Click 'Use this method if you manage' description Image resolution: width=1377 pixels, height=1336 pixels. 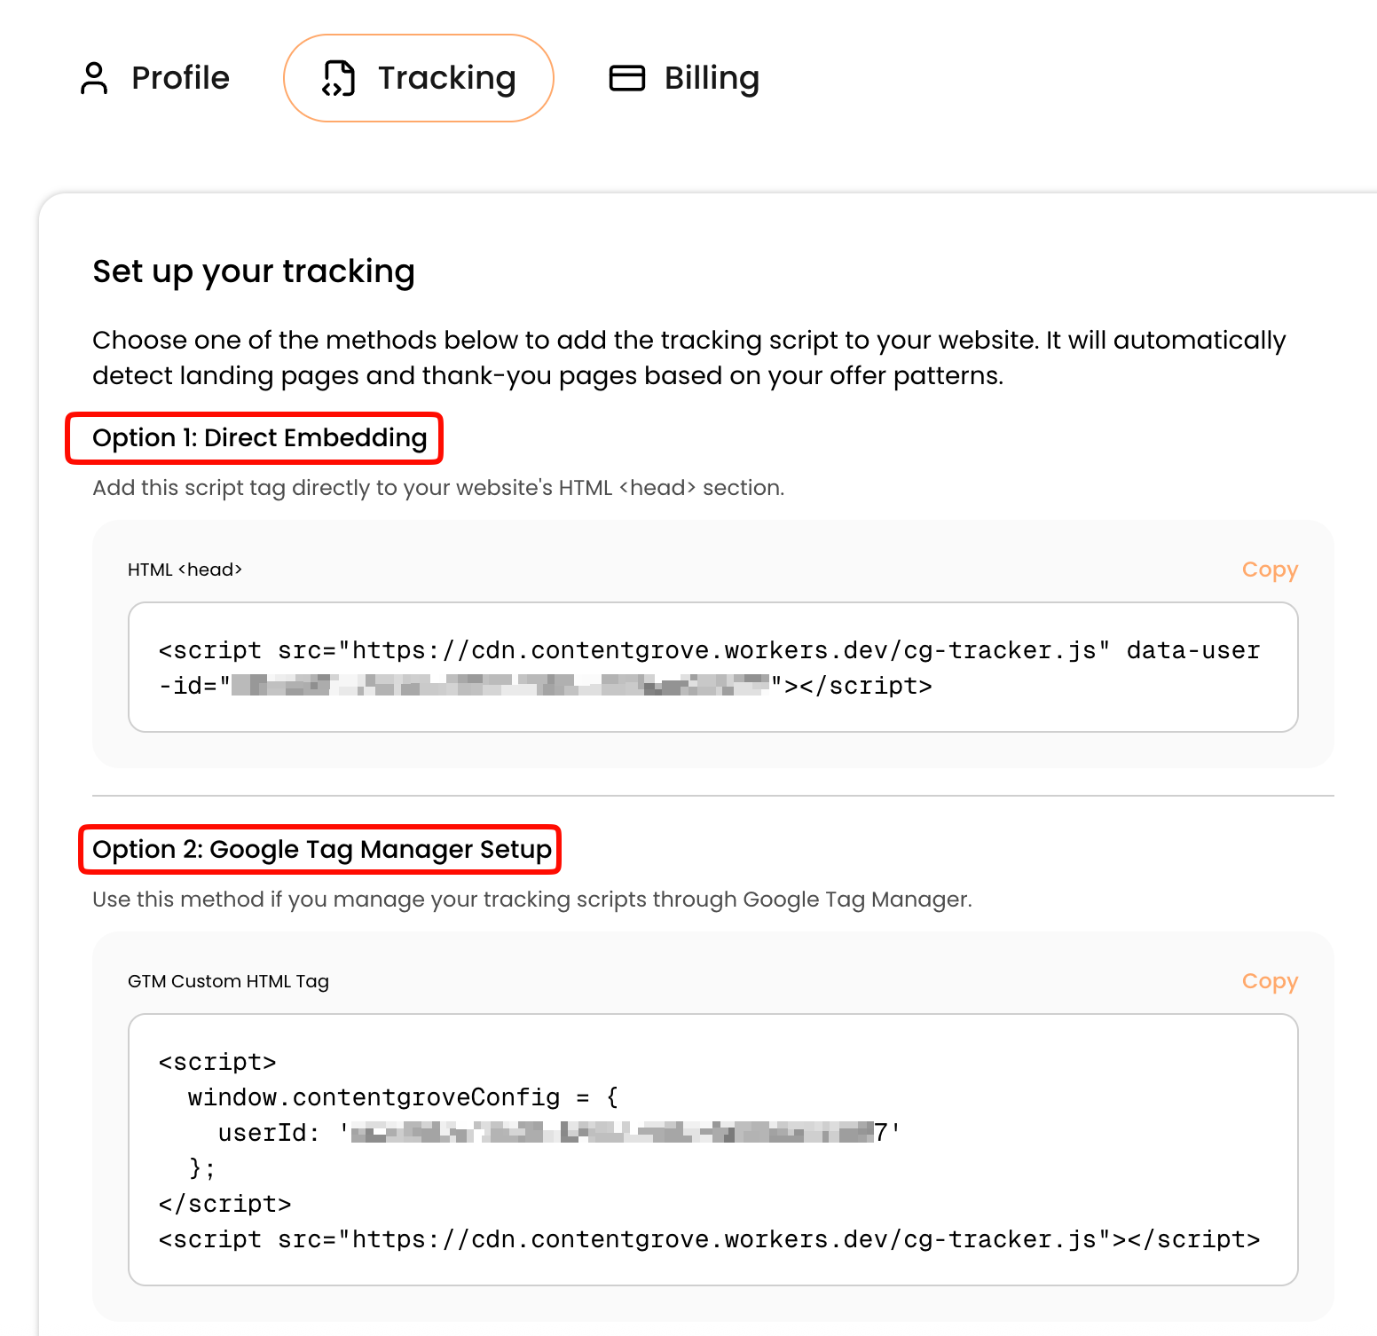click(532, 900)
